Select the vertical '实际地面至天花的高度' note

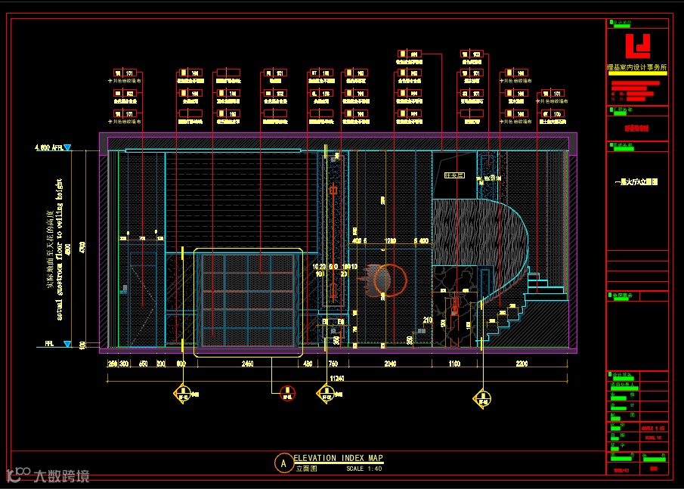coord(50,249)
